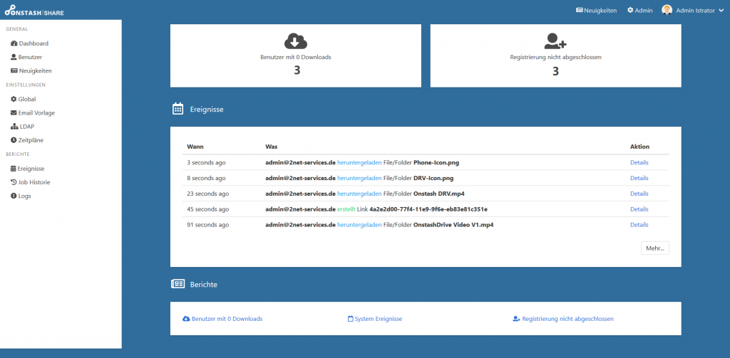The width and height of the screenshot is (730, 358).
Task: Click the Admin Istrator avatar picture
Action: (x=667, y=10)
